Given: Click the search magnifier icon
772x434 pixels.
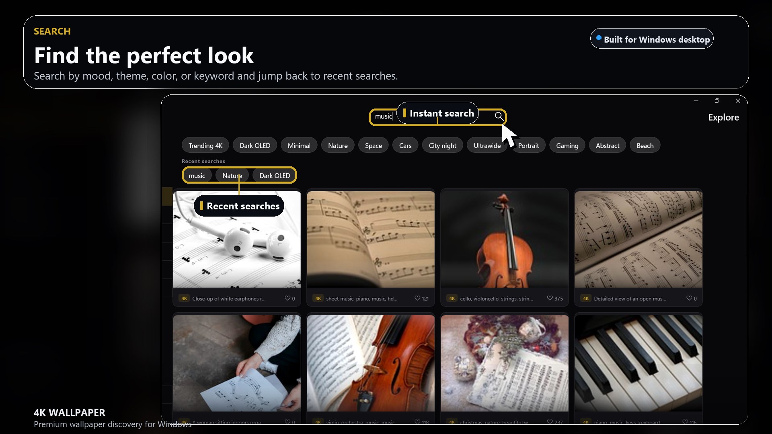Looking at the screenshot, I should [x=499, y=116].
